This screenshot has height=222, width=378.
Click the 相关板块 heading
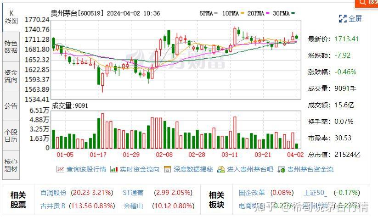tap(216, 200)
